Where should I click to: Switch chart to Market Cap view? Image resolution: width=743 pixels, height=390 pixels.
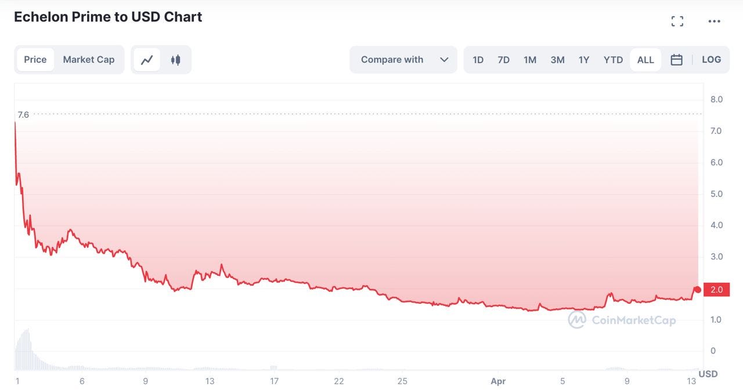[89, 59]
